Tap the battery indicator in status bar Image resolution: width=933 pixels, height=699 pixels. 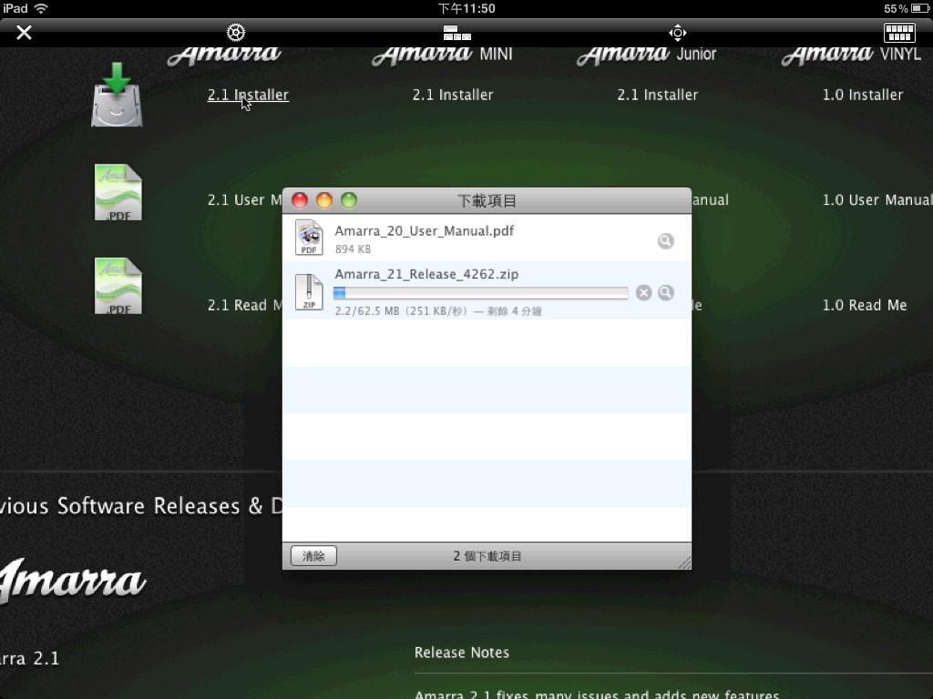(x=919, y=8)
